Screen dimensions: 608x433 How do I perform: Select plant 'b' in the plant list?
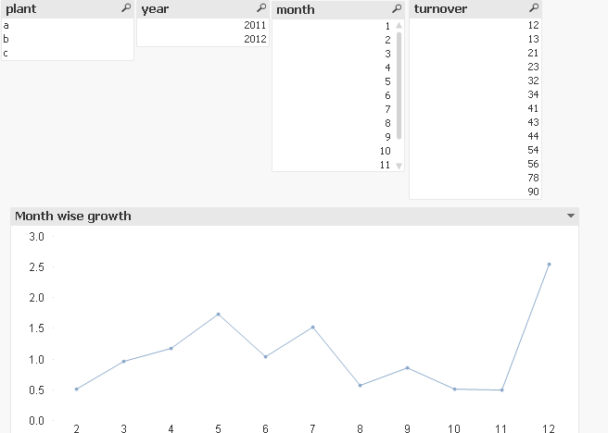click(68, 39)
